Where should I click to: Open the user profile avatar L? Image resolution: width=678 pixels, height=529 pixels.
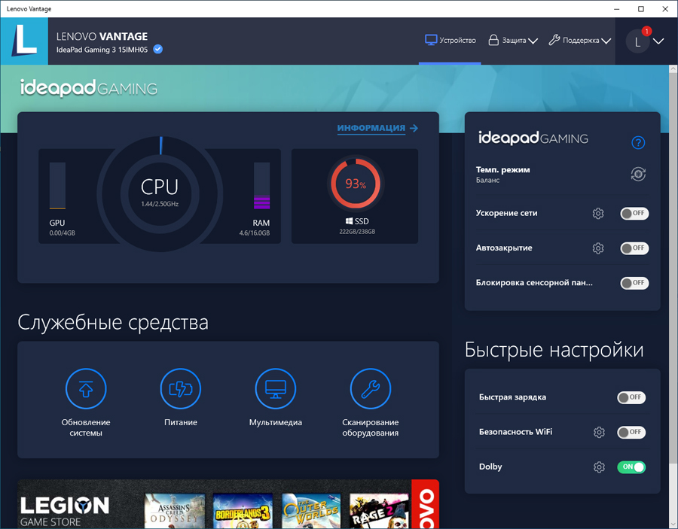coord(637,42)
